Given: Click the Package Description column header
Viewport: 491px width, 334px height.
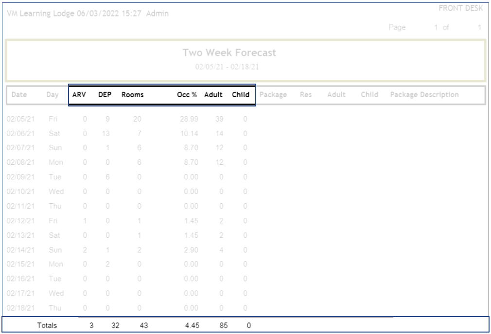Looking at the screenshot, I should click(424, 95).
